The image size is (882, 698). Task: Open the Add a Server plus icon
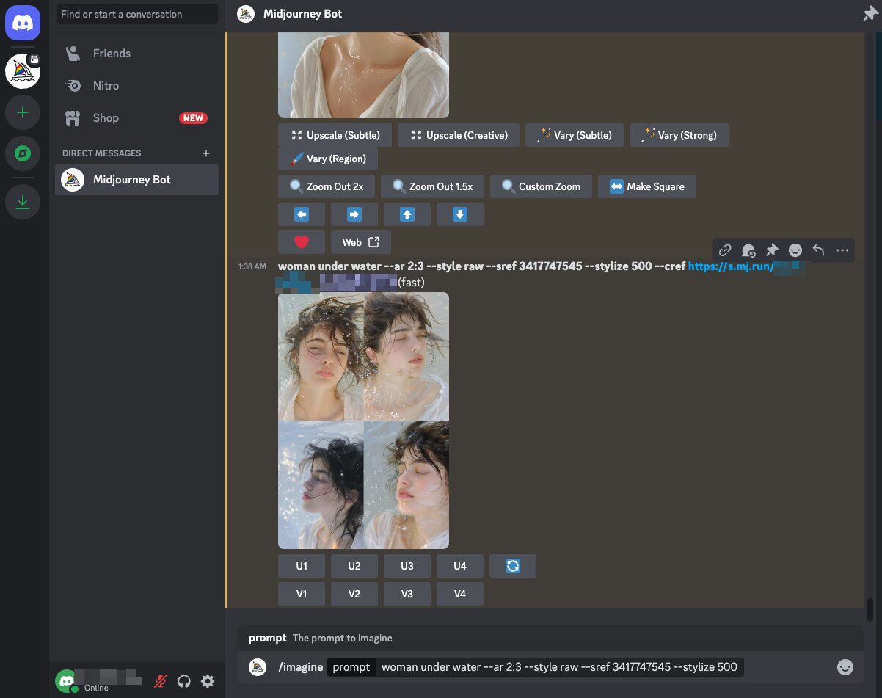coord(23,113)
